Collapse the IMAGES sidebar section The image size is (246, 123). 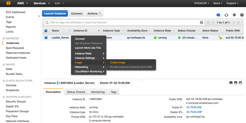coord(4,64)
